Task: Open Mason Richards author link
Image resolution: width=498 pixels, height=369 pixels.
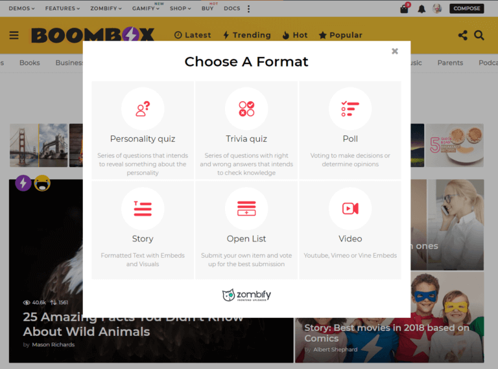Action: click(53, 344)
